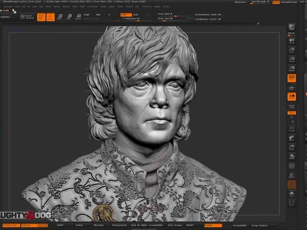This screenshot has height=230, width=307.
Task: Open the LightBox browser
Action: pos(6,17)
